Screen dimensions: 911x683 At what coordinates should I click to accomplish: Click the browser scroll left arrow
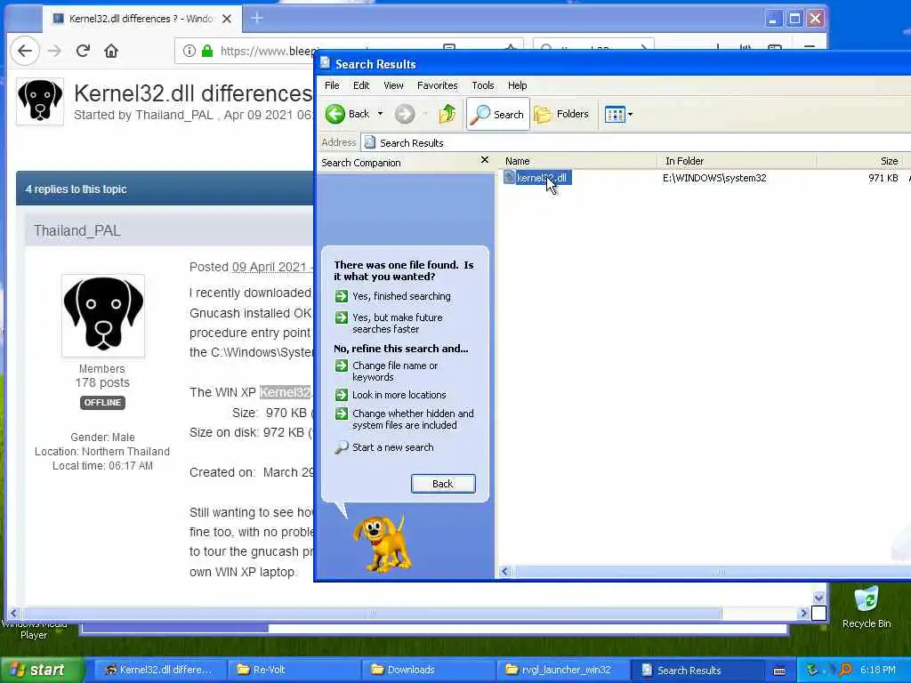tap(13, 613)
